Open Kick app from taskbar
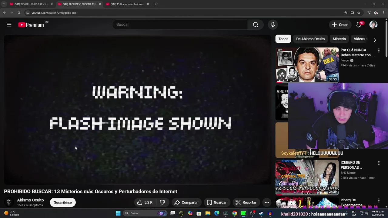 243,213
